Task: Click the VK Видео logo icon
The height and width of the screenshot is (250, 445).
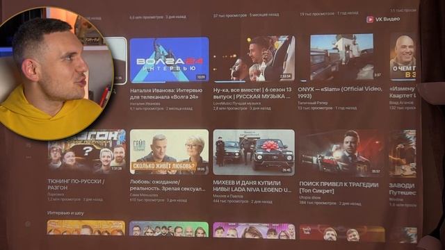Action: coord(369,19)
